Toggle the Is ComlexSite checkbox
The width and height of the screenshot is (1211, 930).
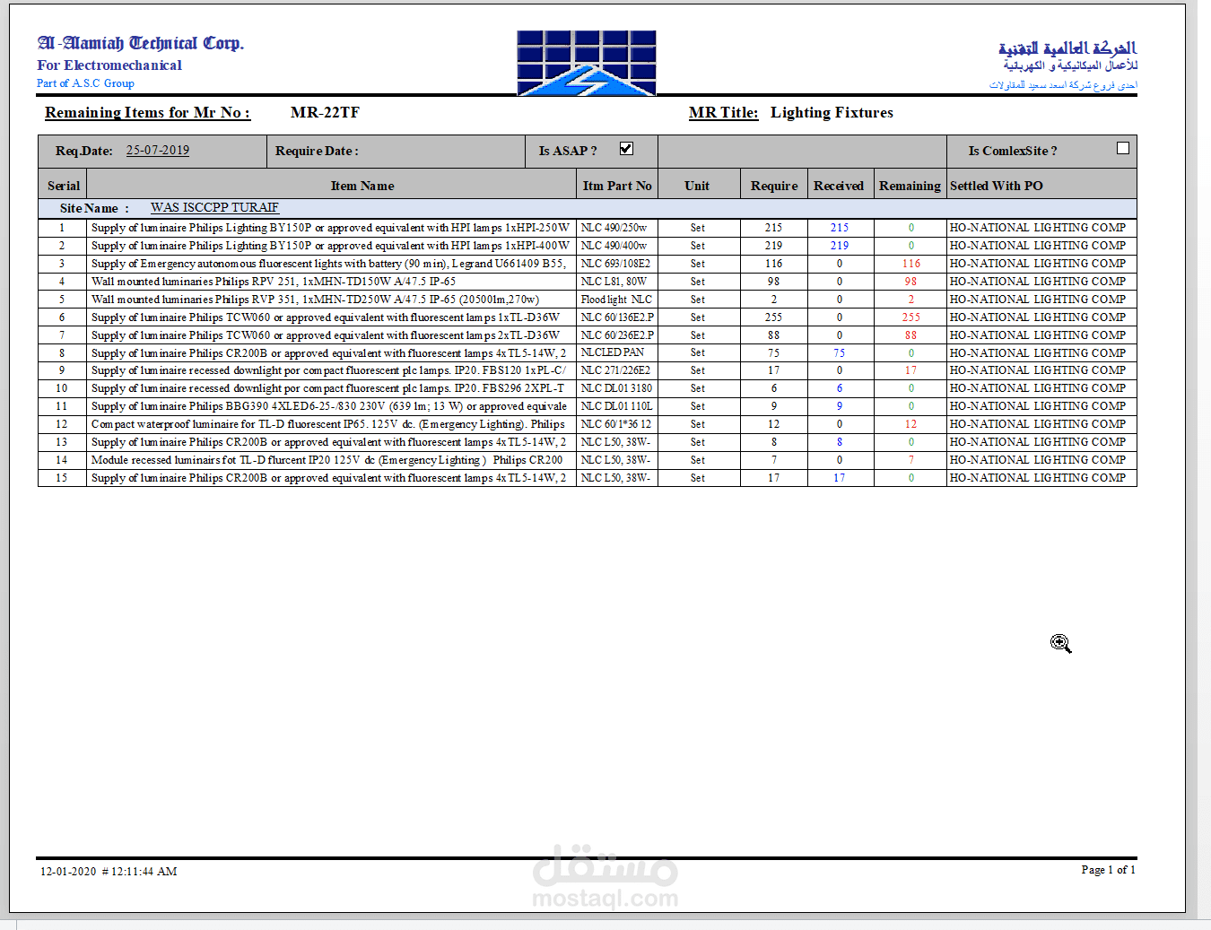1122,148
